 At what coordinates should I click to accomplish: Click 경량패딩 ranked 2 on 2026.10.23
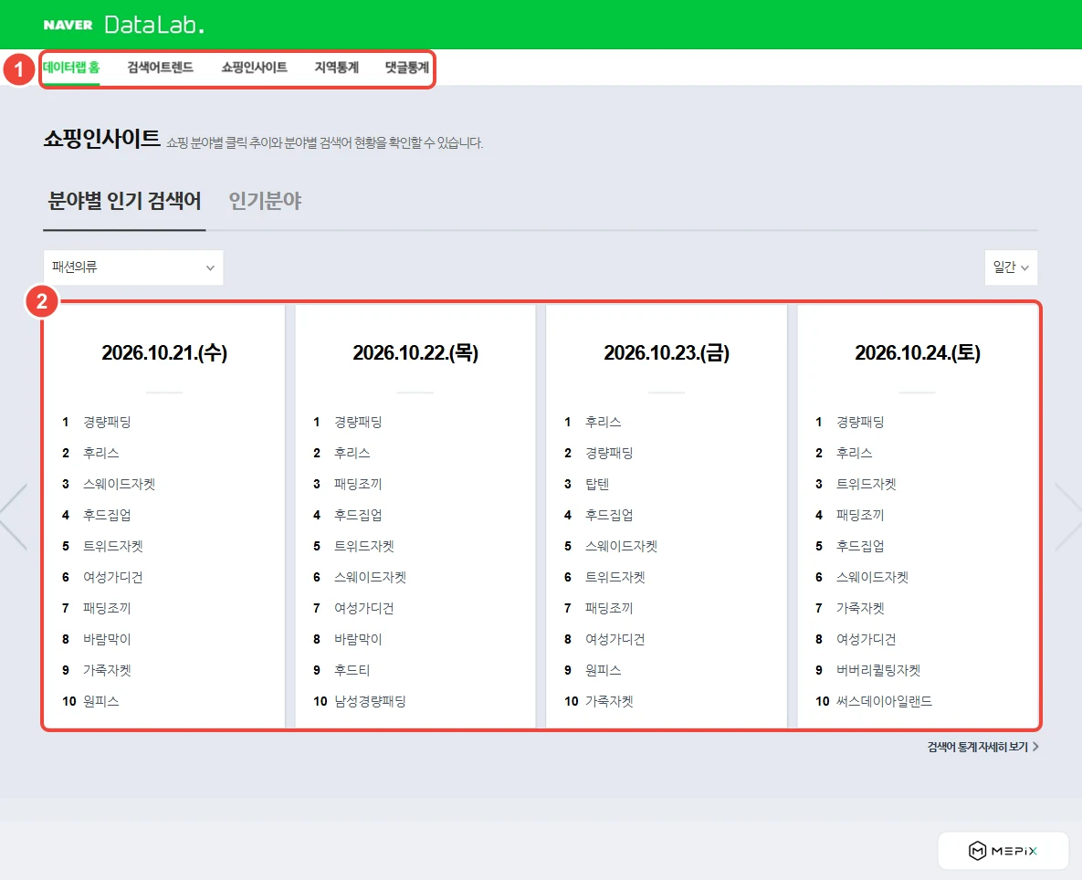tap(609, 453)
